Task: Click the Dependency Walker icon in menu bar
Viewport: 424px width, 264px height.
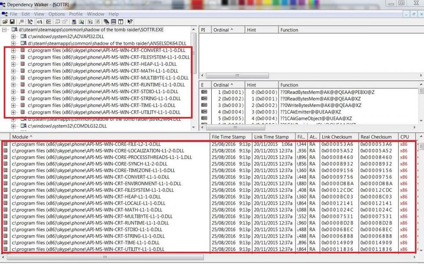Action: (x=4, y=14)
